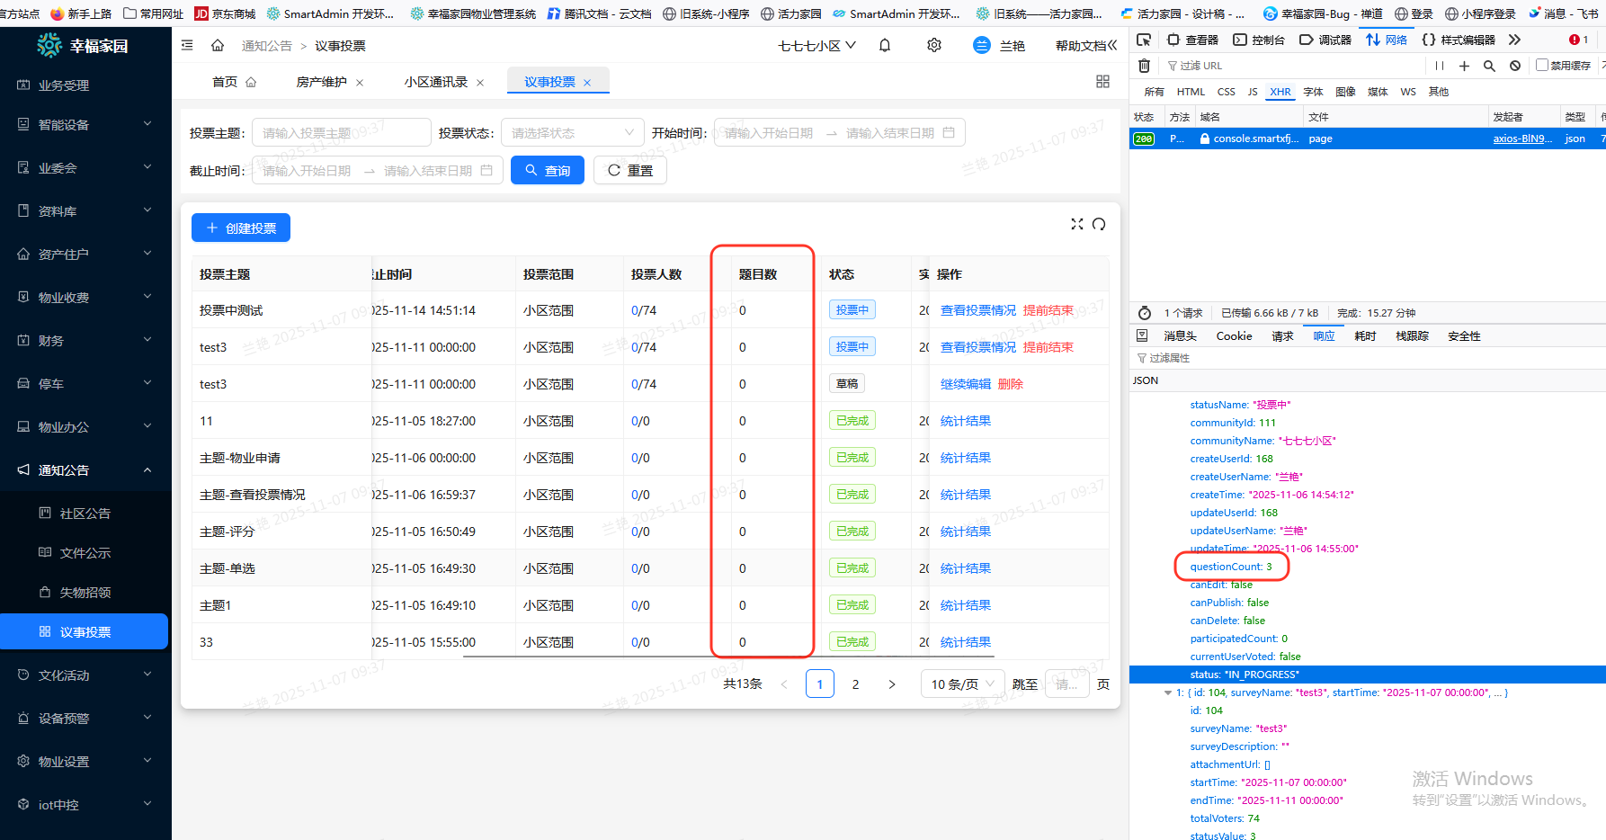Open 统计结果 for the vote titled 11

tap(965, 419)
